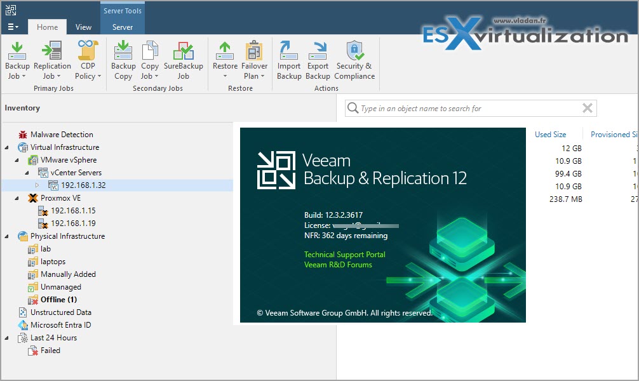Collapse the Proxmox VE tree node
The image size is (639, 381).
tap(17, 199)
